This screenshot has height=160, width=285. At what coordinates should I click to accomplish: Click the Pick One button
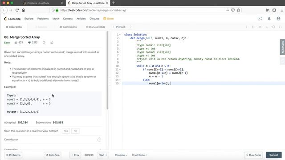pyautogui.click(x=53, y=155)
